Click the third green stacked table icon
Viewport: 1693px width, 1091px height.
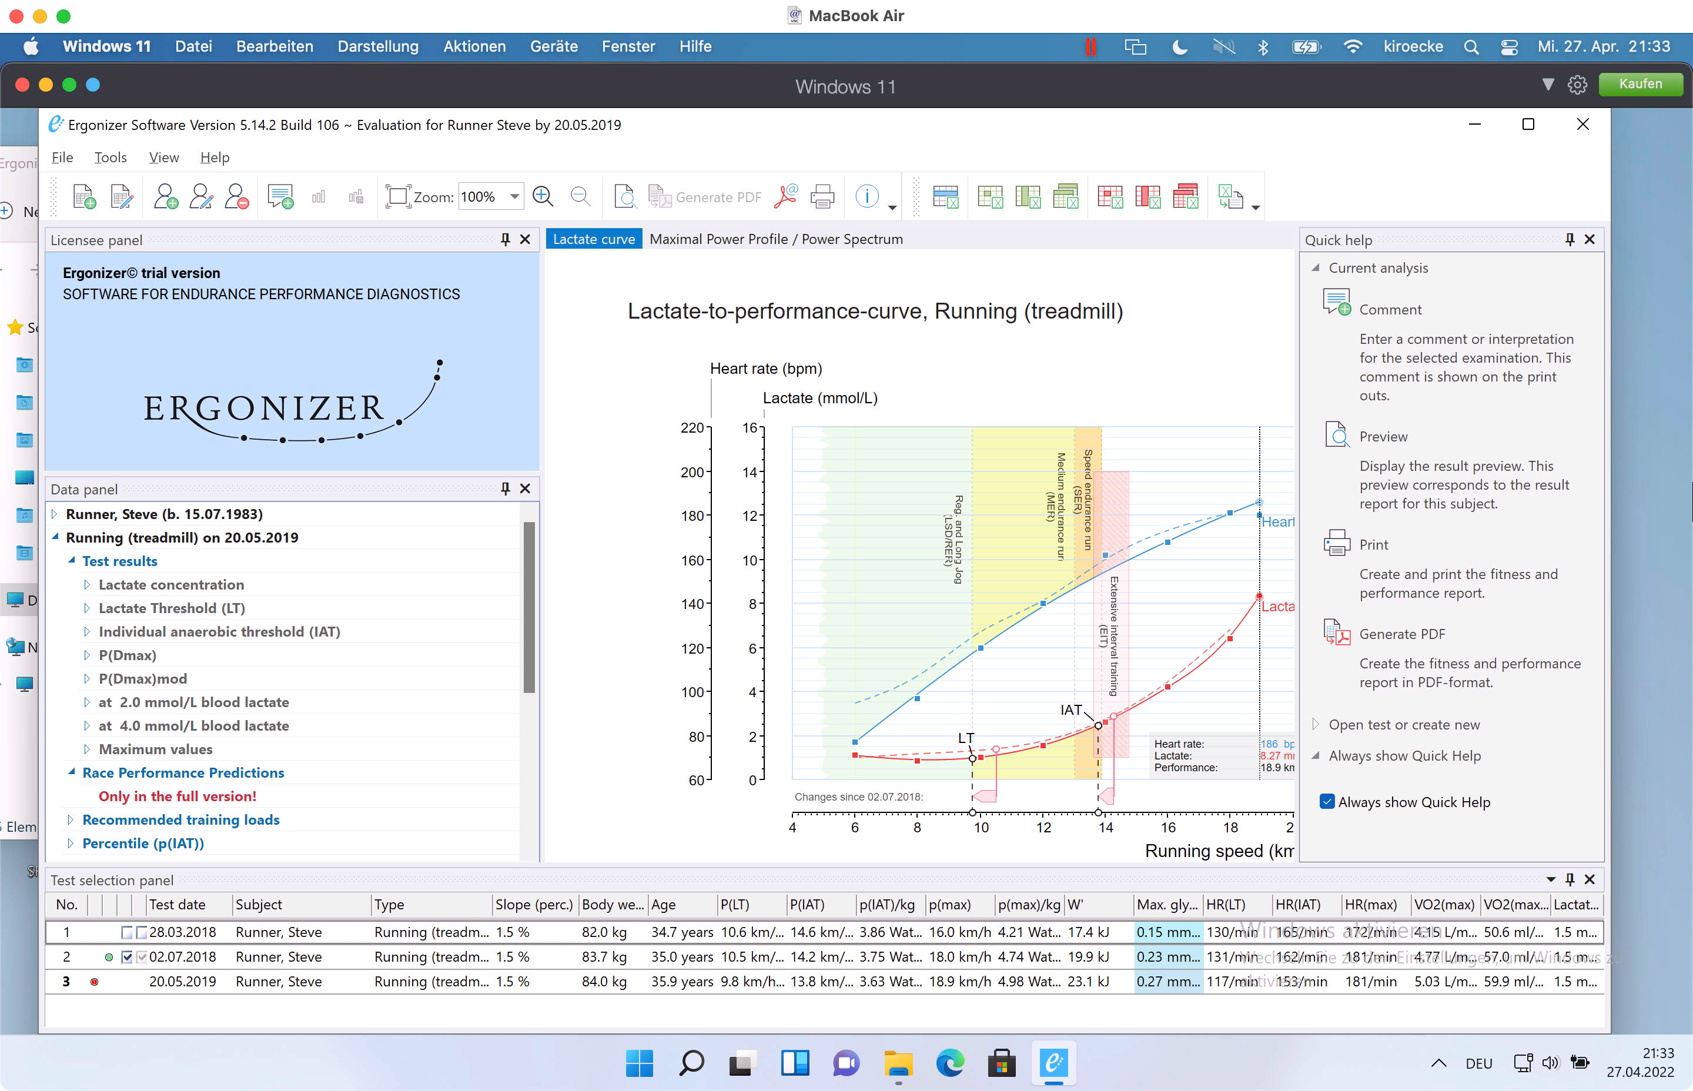[1066, 197]
